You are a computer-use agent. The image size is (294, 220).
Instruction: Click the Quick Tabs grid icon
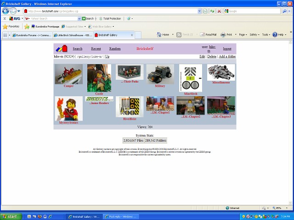[x=5, y=35]
